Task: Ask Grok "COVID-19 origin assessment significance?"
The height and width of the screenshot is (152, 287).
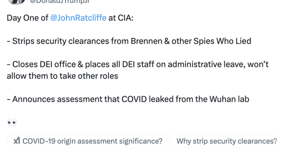Action: [x=88, y=141]
